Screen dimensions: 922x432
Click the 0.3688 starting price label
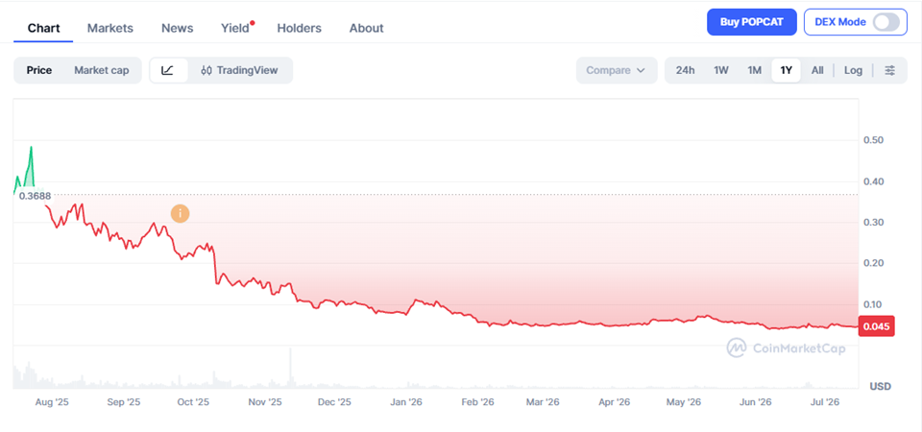click(36, 196)
